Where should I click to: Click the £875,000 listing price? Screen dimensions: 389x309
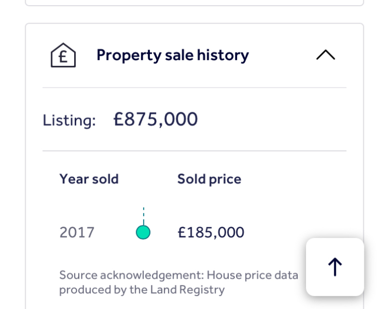point(156,119)
